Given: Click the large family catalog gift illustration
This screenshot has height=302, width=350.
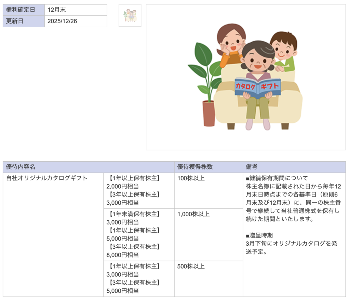Looking at the screenshot, I should (x=245, y=77).
